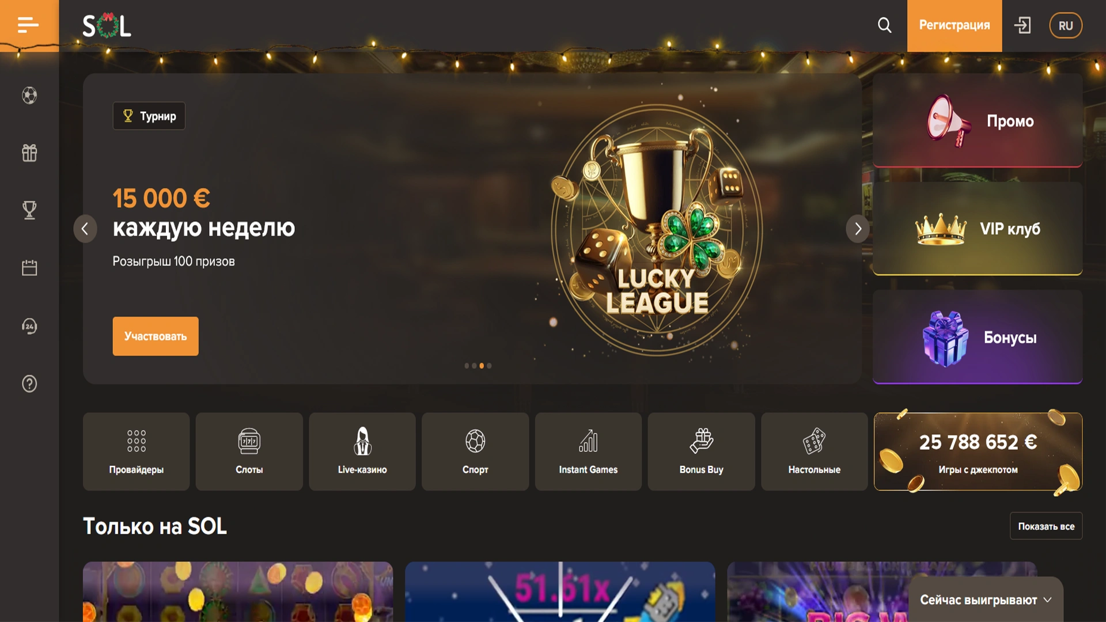The height and width of the screenshot is (622, 1106).
Task: Click the login arrow icon
Action: (x=1022, y=25)
